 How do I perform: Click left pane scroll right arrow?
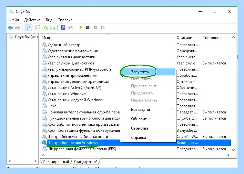pos(36,161)
